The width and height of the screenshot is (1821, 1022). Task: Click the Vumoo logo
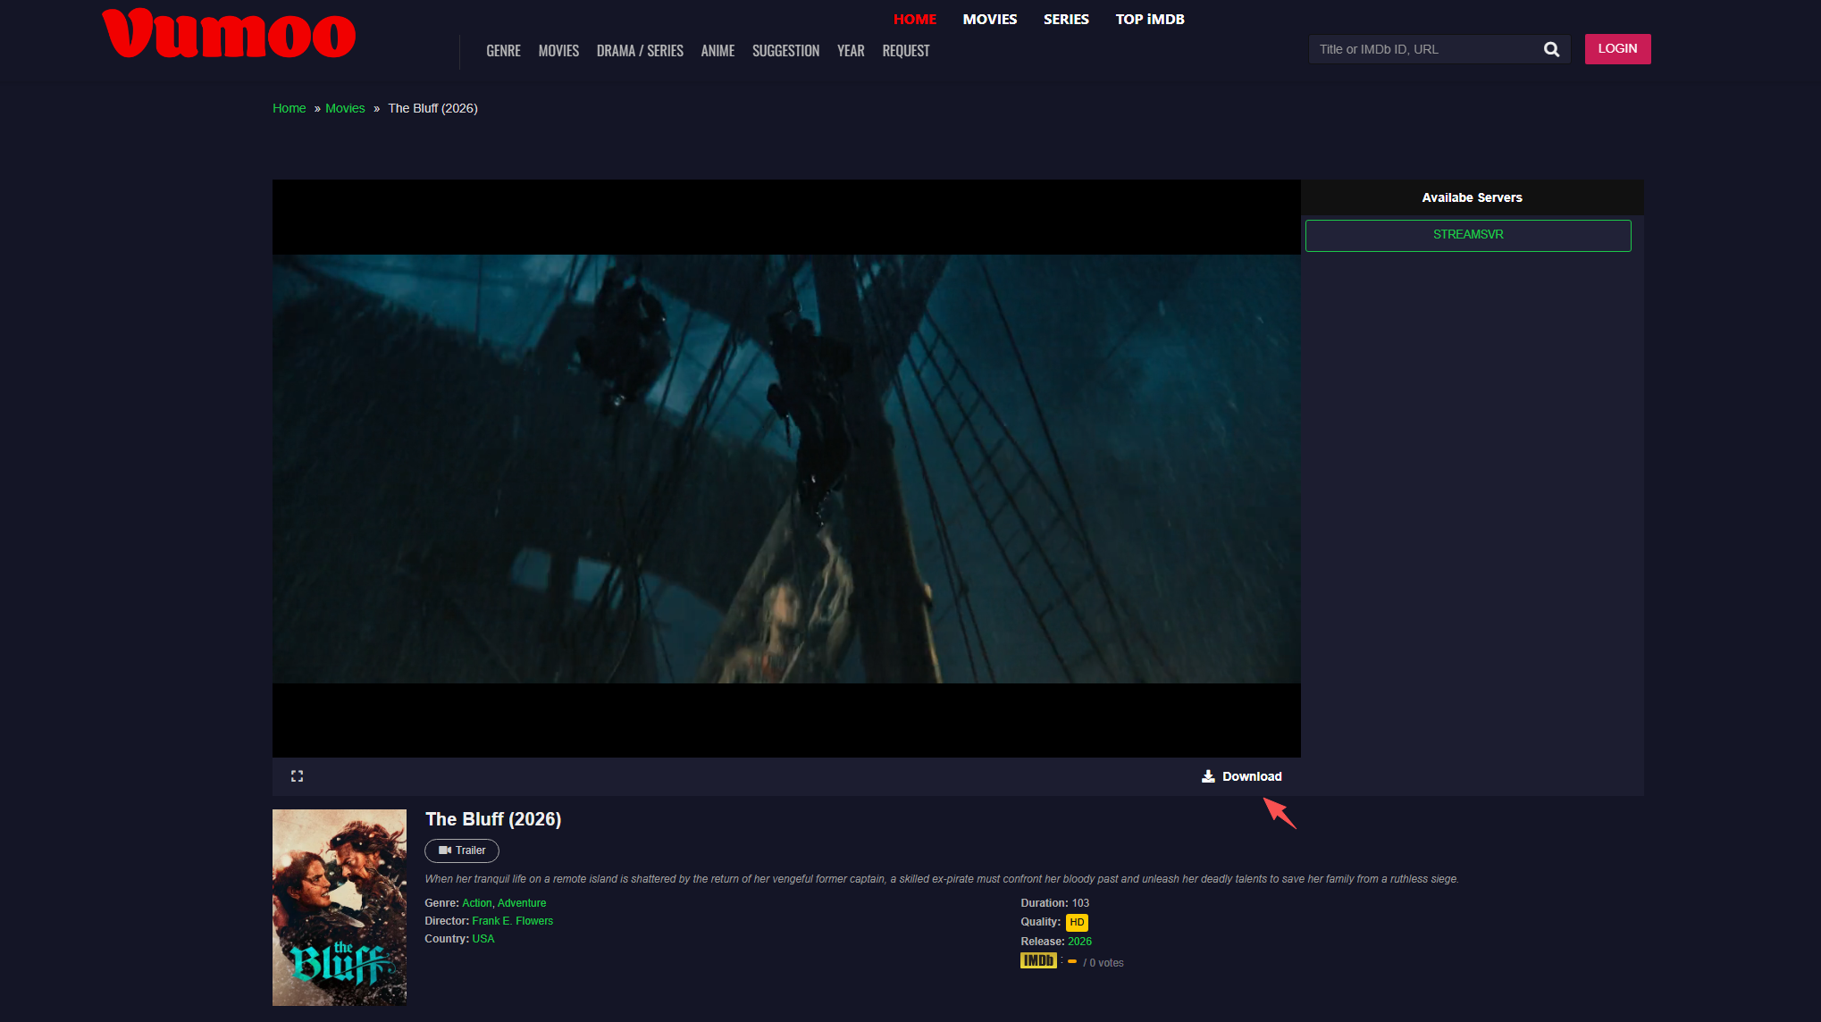[x=229, y=34]
